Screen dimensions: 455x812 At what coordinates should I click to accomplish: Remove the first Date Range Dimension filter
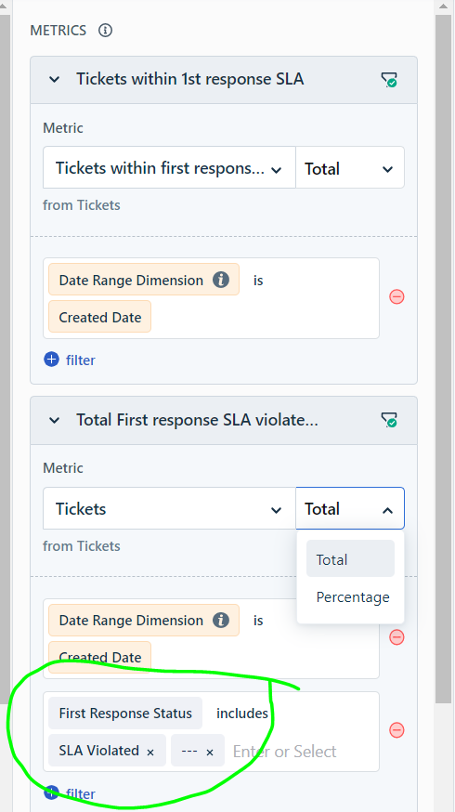pyautogui.click(x=396, y=296)
